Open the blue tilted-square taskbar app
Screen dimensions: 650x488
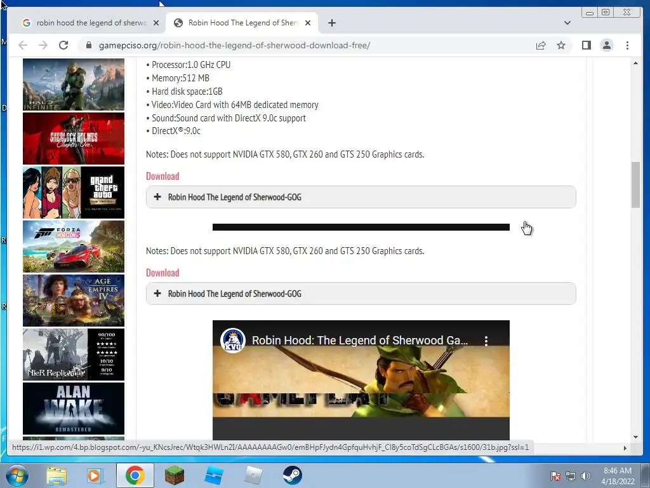click(214, 475)
